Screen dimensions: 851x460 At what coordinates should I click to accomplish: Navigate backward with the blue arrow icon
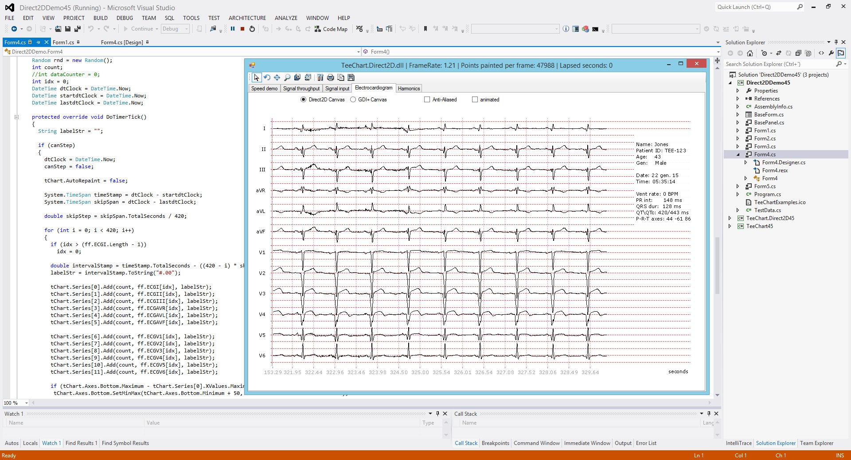14,29
